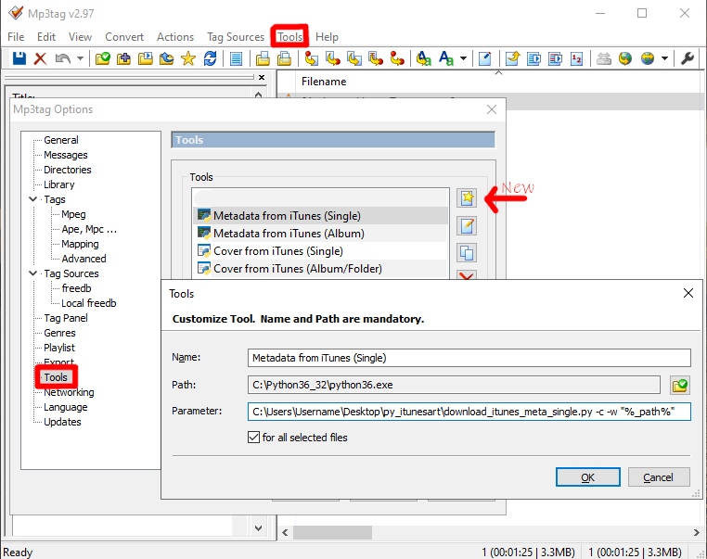
Task: Select 'Metadata from iTunes (Album)' tool
Action: (320, 234)
